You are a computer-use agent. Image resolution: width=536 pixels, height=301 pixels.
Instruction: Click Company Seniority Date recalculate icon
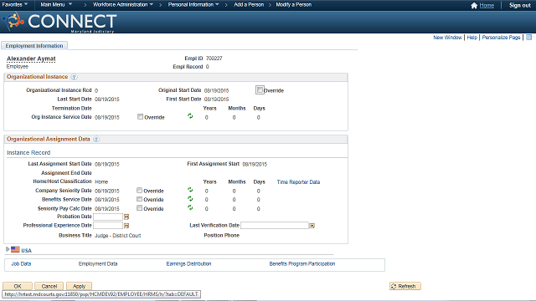(190, 190)
